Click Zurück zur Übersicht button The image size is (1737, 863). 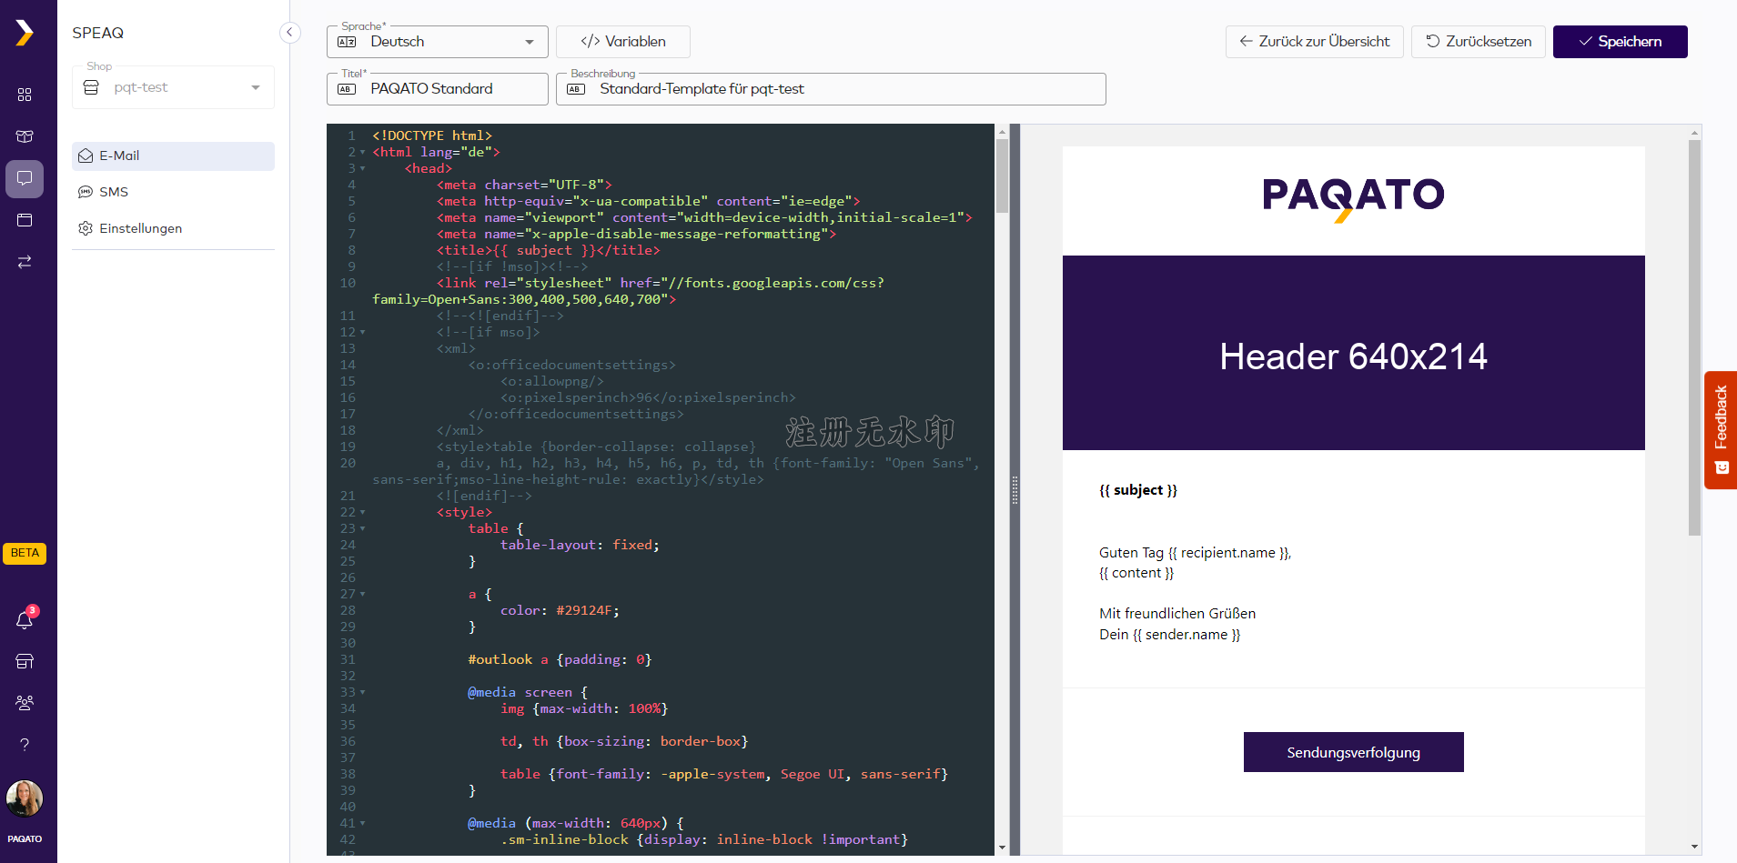pos(1314,42)
